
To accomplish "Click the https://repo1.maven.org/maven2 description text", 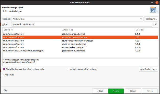I will [19, 62].
